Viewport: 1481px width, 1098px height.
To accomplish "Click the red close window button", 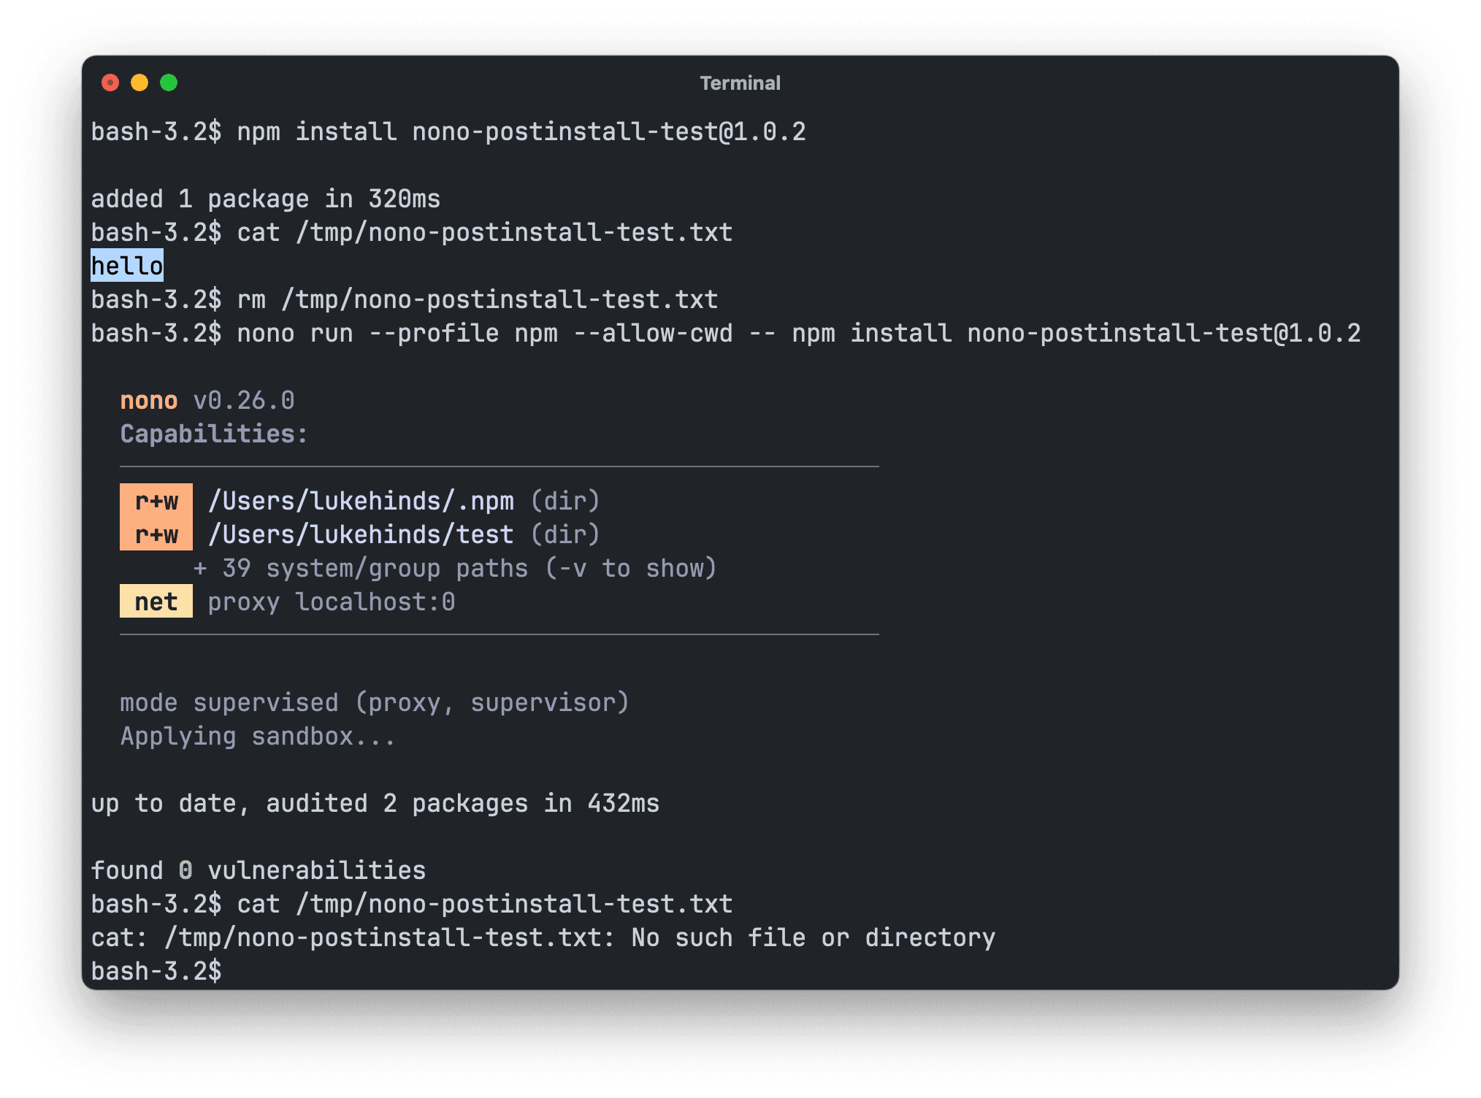I will tap(110, 82).
